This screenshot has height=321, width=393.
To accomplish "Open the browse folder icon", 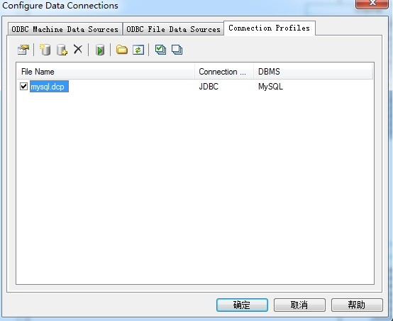I will tap(122, 50).
